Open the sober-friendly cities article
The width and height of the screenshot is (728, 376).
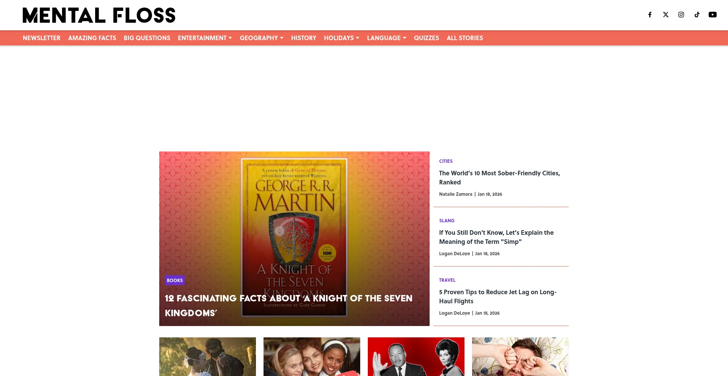[x=499, y=178]
